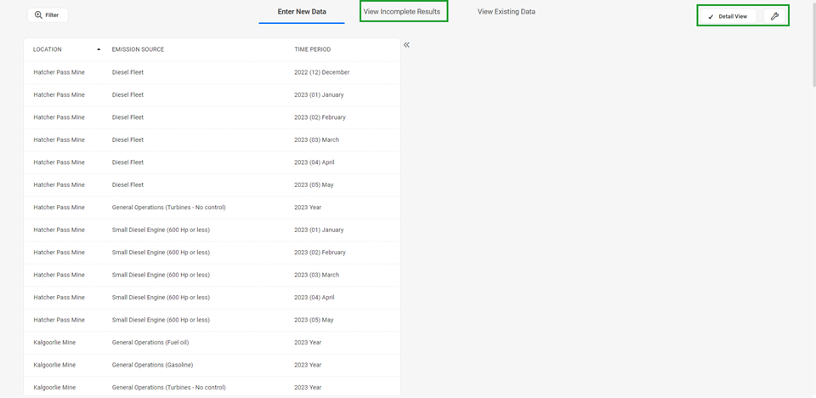Click the magnifier icon in Filter button
The image size is (816, 398).
pyautogui.click(x=38, y=15)
